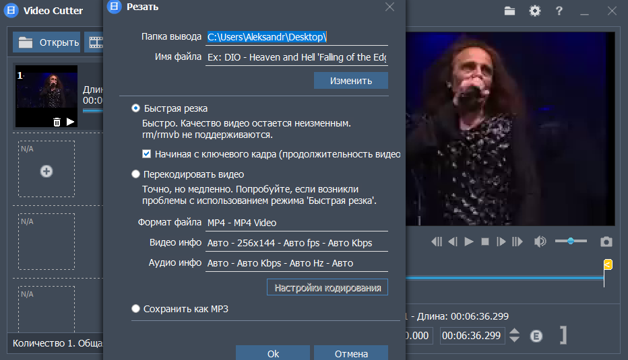The image size is (628, 360).
Task: Mute the audio with speaker icon
Action: 540,242
